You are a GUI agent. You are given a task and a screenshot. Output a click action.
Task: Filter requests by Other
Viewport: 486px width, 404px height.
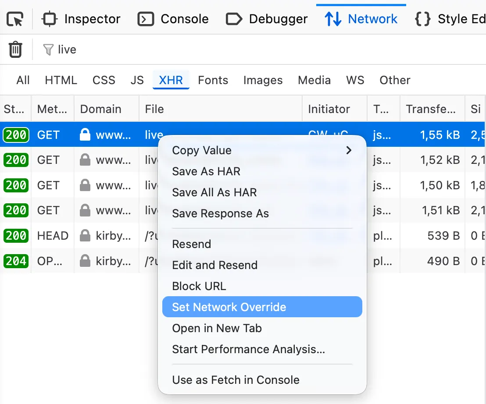point(395,80)
